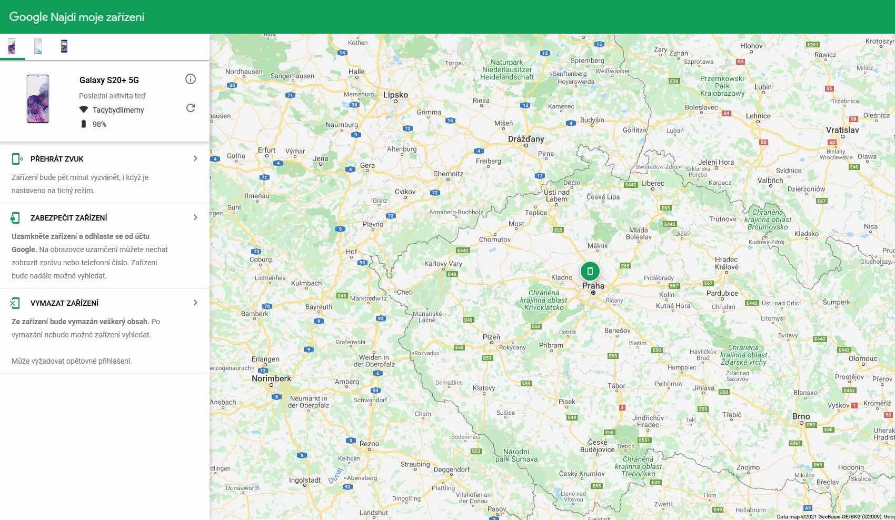Click the secure device lock icon

tap(15, 218)
